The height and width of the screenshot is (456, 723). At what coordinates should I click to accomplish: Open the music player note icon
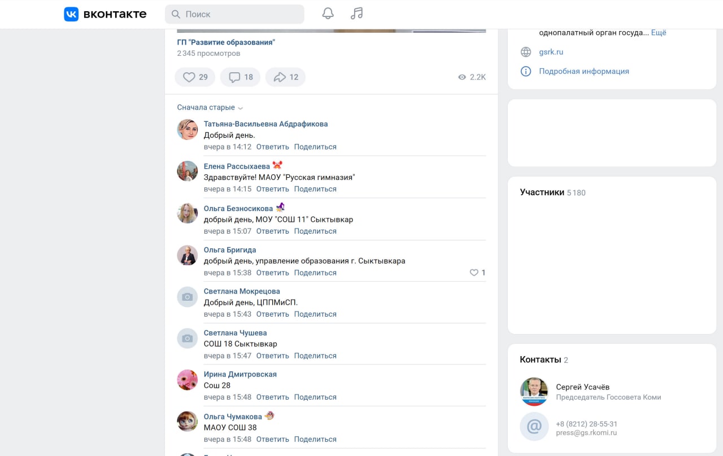356,14
